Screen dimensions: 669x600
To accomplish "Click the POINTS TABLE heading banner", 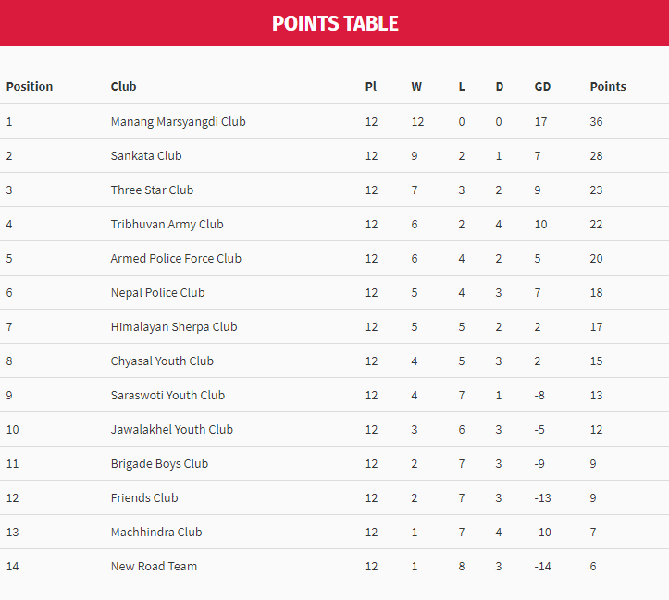I will (335, 23).
